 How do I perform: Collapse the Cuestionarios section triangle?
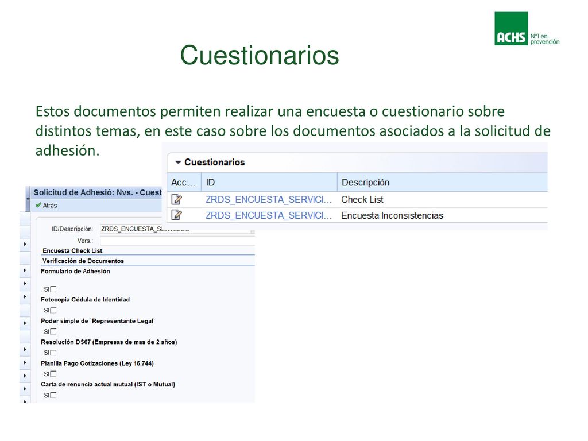pyautogui.click(x=178, y=163)
